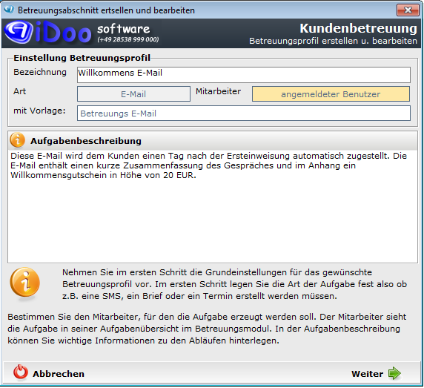
Task: Open the mit Vorlage field Betreuungs E-Mail
Action: tap(244, 113)
